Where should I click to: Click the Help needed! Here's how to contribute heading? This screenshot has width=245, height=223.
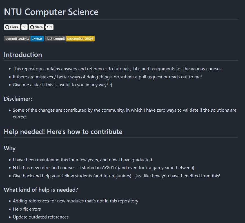coord(63,132)
